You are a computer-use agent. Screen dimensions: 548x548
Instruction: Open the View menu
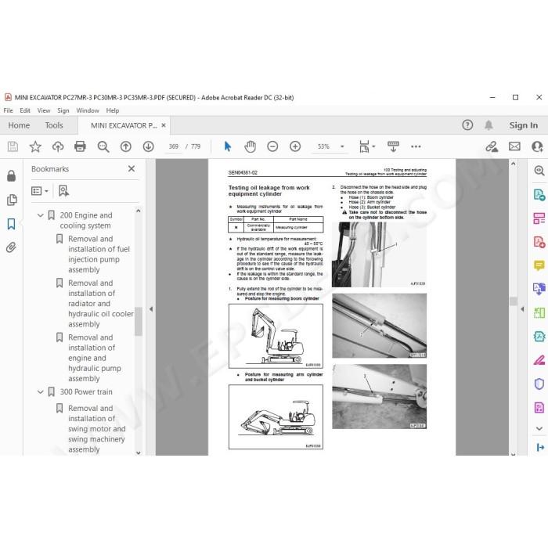tap(44, 110)
